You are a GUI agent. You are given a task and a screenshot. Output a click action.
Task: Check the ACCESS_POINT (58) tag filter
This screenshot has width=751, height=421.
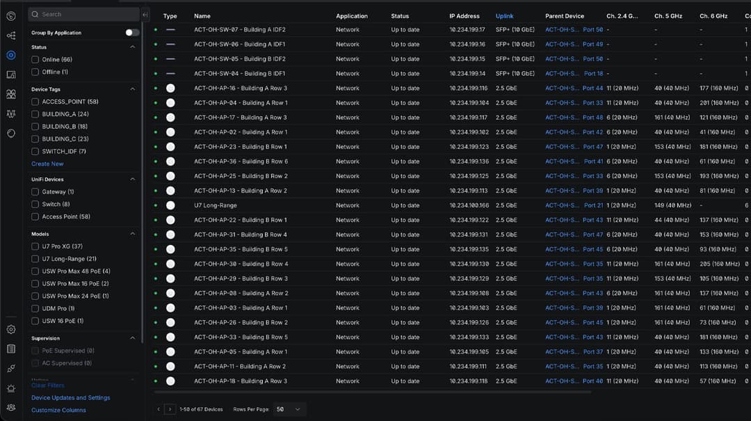(35, 102)
